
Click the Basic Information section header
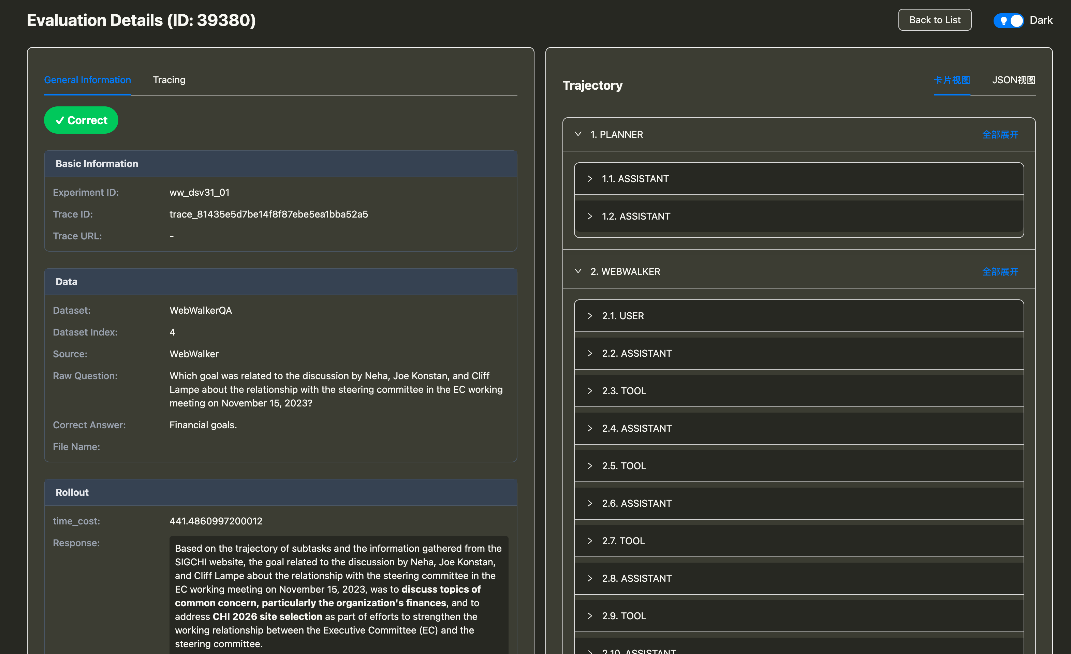click(x=280, y=163)
